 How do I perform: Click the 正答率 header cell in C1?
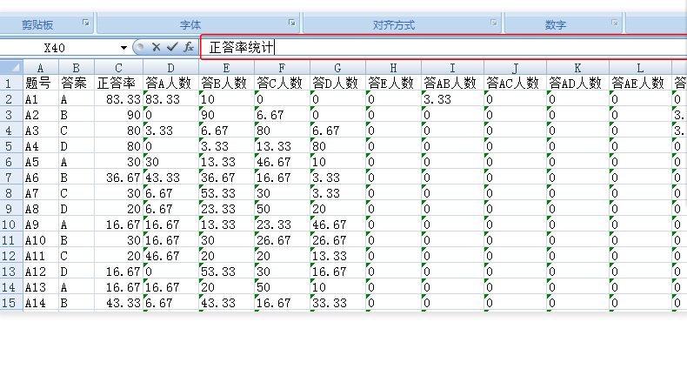point(118,83)
